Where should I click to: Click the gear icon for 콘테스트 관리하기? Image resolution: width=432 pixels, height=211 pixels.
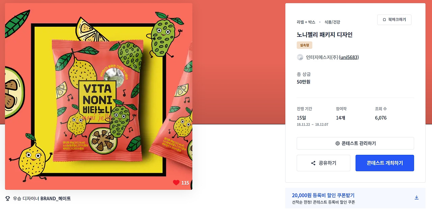337,143
